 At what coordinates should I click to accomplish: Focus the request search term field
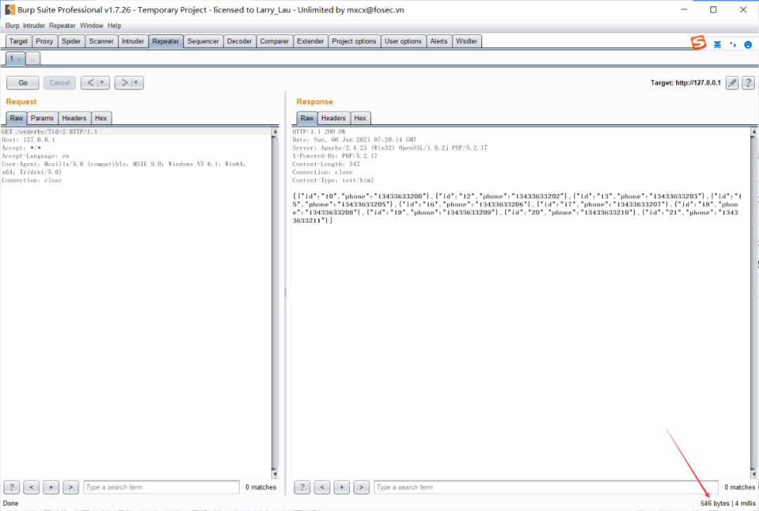[x=162, y=487]
